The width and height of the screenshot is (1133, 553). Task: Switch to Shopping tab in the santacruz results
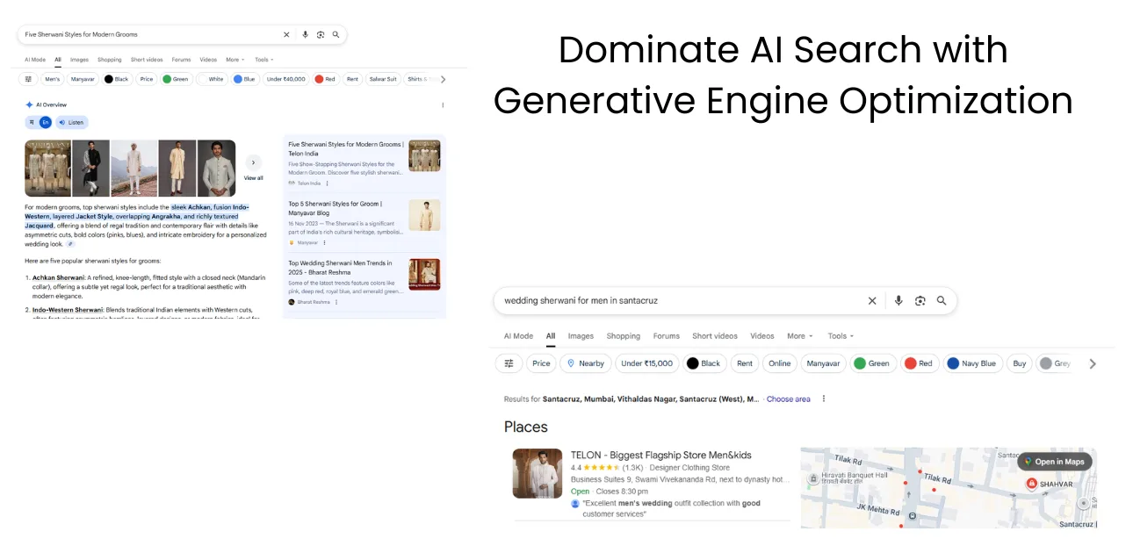click(623, 336)
